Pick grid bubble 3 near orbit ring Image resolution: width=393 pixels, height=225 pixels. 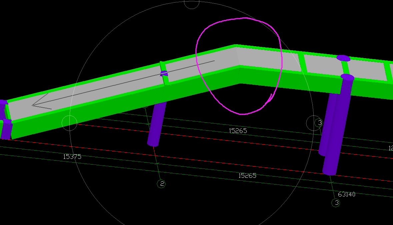[319, 123]
